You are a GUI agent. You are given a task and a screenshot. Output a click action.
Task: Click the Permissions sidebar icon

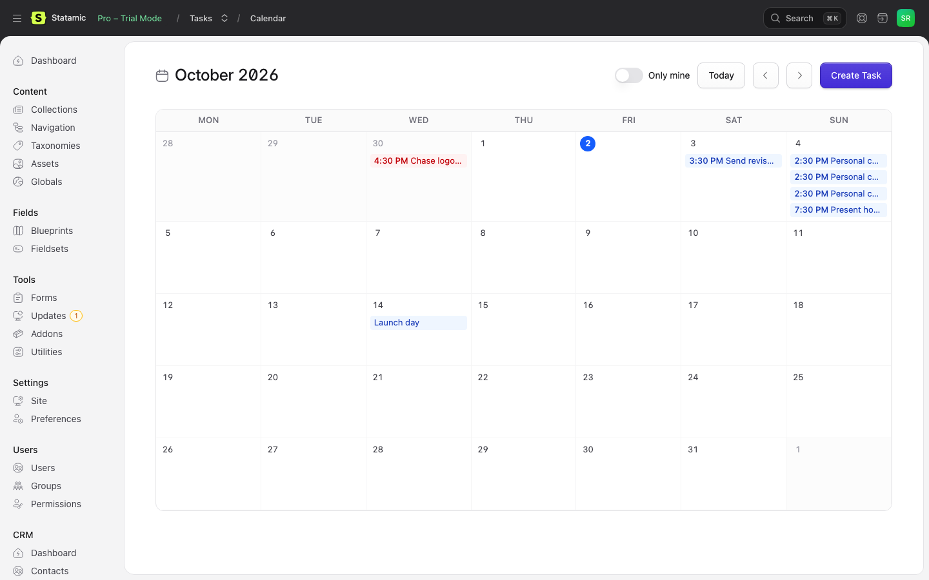(x=18, y=504)
